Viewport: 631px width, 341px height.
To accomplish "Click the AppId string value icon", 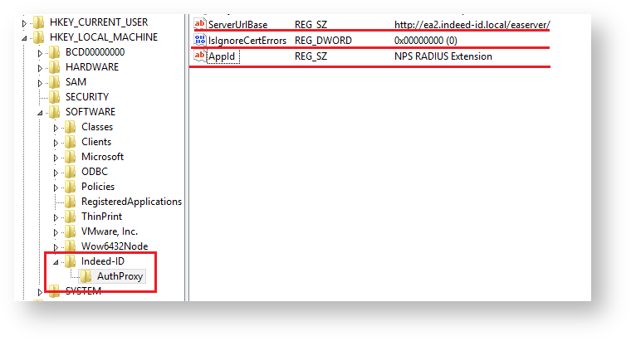I will pyautogui.click(x=199, y=56).
